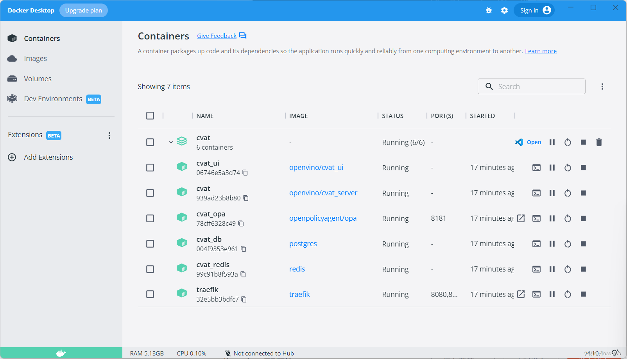Pause the openvino/cvat_server container
The width and height of the screenshot is (627, 359).
click(552, 193)
